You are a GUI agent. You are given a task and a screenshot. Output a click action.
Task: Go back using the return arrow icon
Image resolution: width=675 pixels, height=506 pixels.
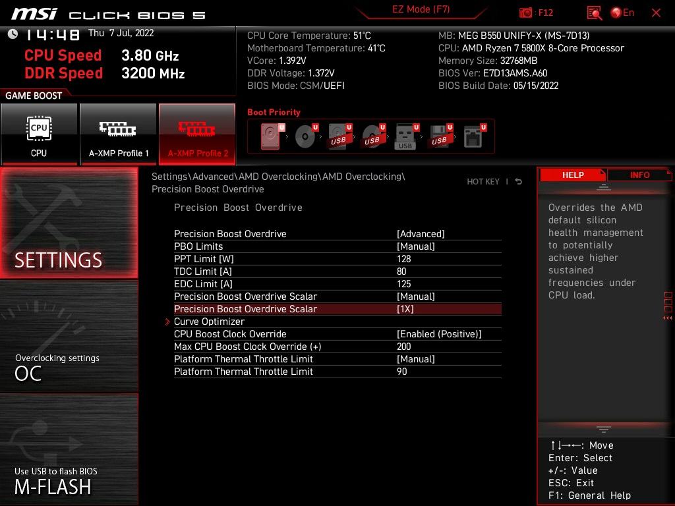pyautogui.click(x=519, y=182)
